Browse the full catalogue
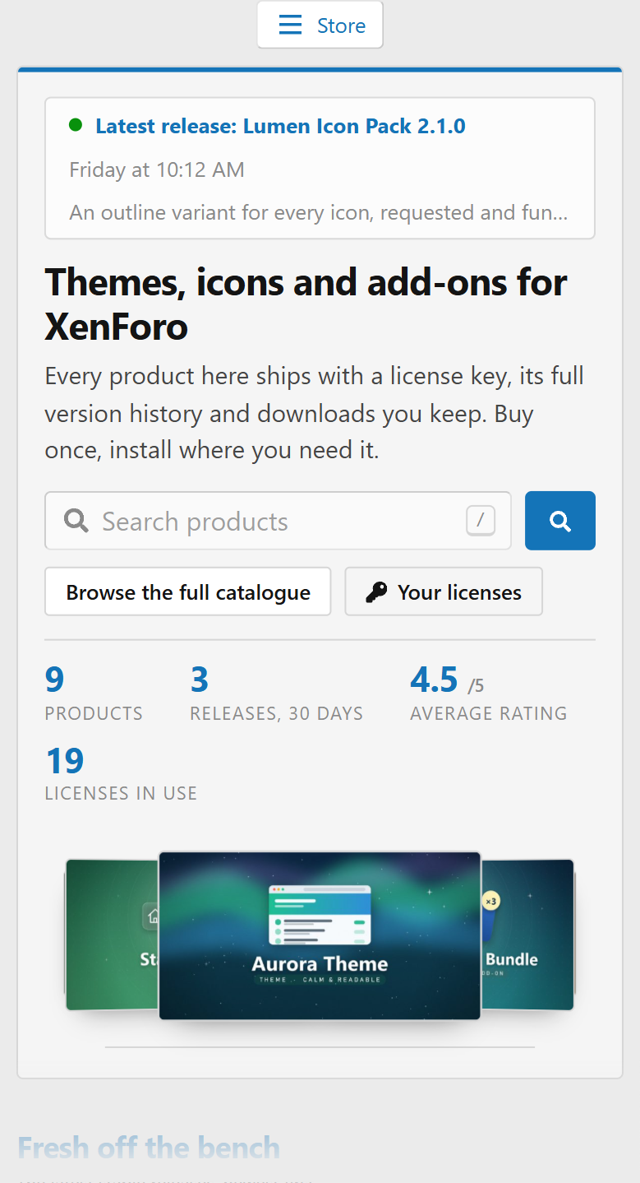The height and width of the screenshot is (1183, 640). point(188,591)
